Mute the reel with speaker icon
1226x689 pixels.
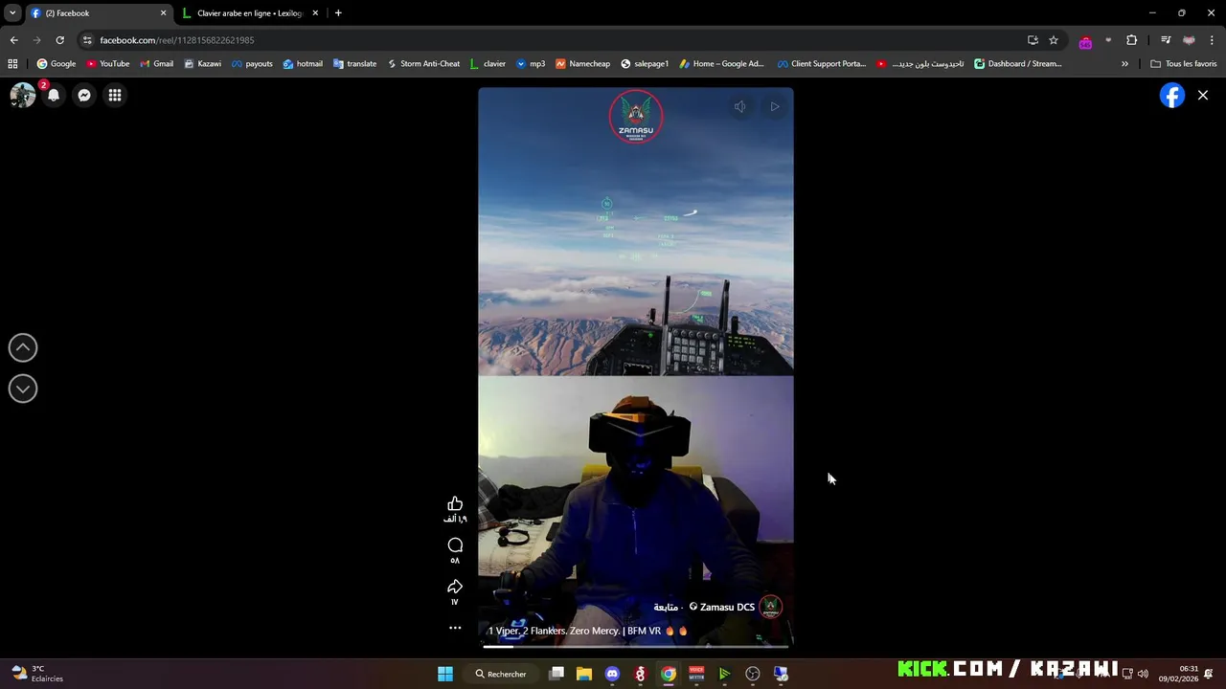pyautogui.click(x=739, y=106)
